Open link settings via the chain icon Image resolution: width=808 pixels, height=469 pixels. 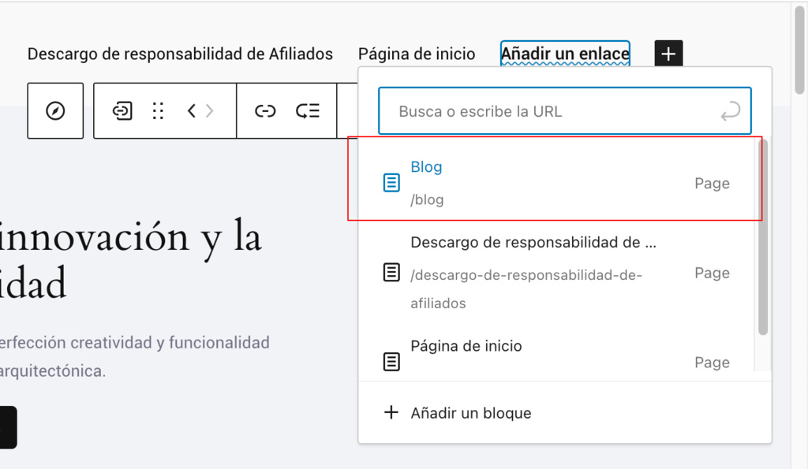pos(265,110)
